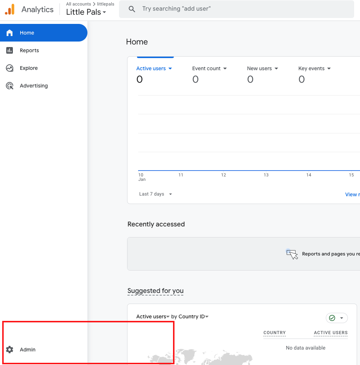Click the cursor illustration in Recently accessed
Image resolution: width=360 pixels, height=365 pixels.
tap(292, 254)
